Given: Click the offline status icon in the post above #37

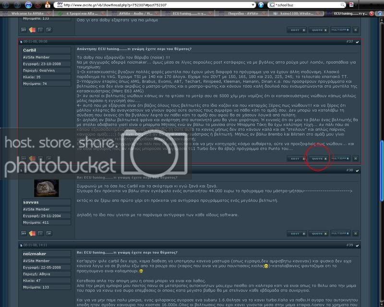Looking at the screenshot, I should click(24, 30).
